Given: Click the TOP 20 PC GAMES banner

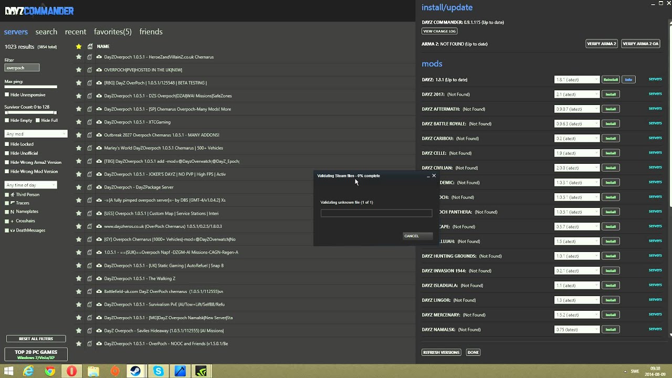Looking at the screenshot, I should pos(36,354).
